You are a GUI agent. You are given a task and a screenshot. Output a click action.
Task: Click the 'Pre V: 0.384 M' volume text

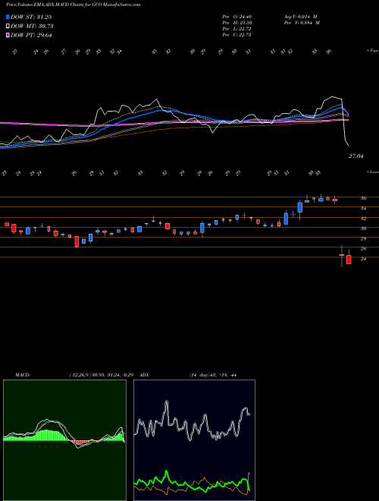point(302,23)
